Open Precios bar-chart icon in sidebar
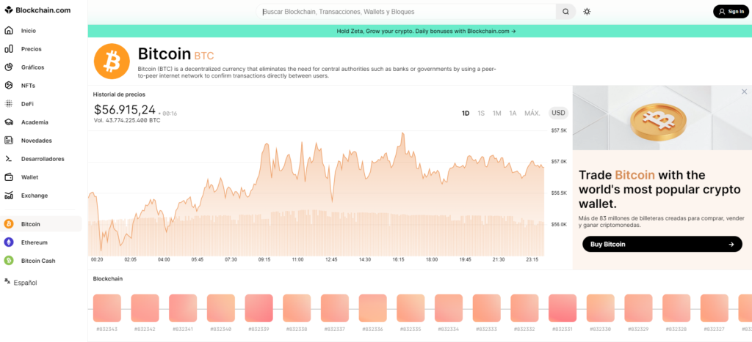Viewport: 752px width, 342px height. [x=9, y=49]
